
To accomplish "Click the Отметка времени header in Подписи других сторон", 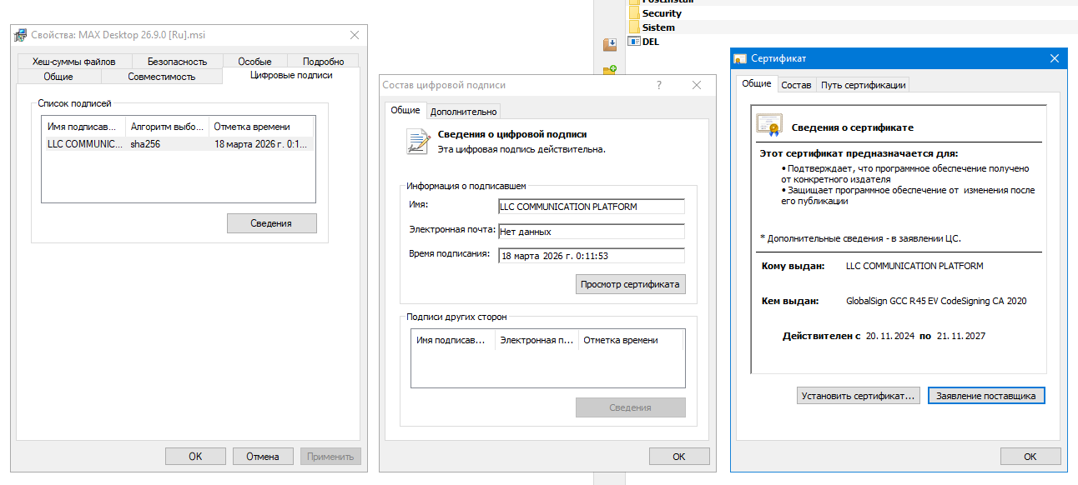I will (631, 340).
